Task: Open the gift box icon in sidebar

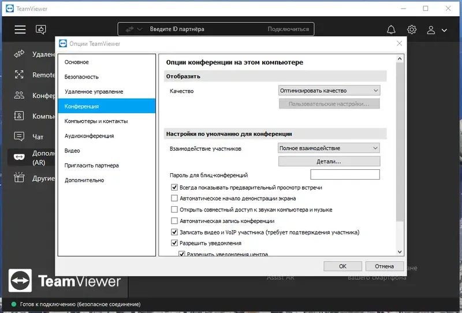Action: tap(19, 177)
